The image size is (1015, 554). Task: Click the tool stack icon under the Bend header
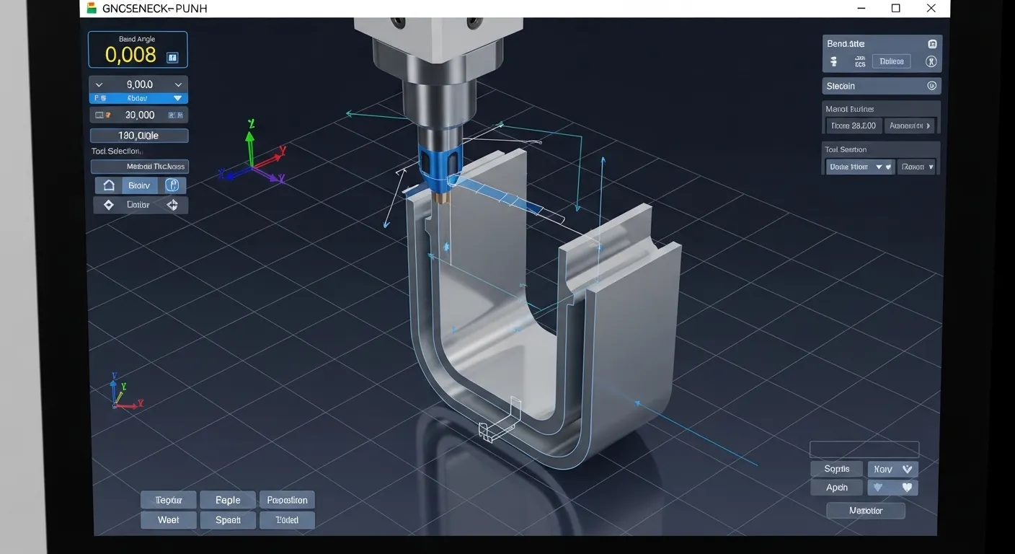pos(834,62)
